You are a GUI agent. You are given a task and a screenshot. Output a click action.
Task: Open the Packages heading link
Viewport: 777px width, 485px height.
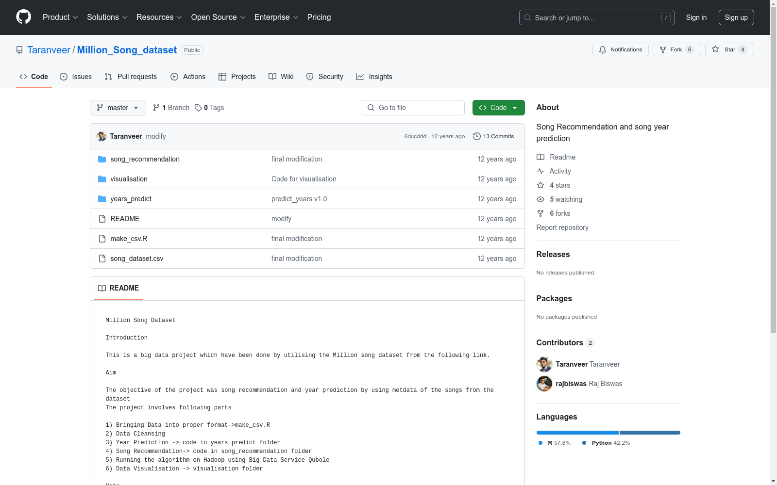point(554,298)
